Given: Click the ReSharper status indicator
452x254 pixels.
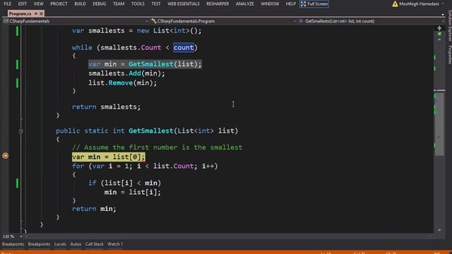Looking at the screenshot, I should point(439,34).
